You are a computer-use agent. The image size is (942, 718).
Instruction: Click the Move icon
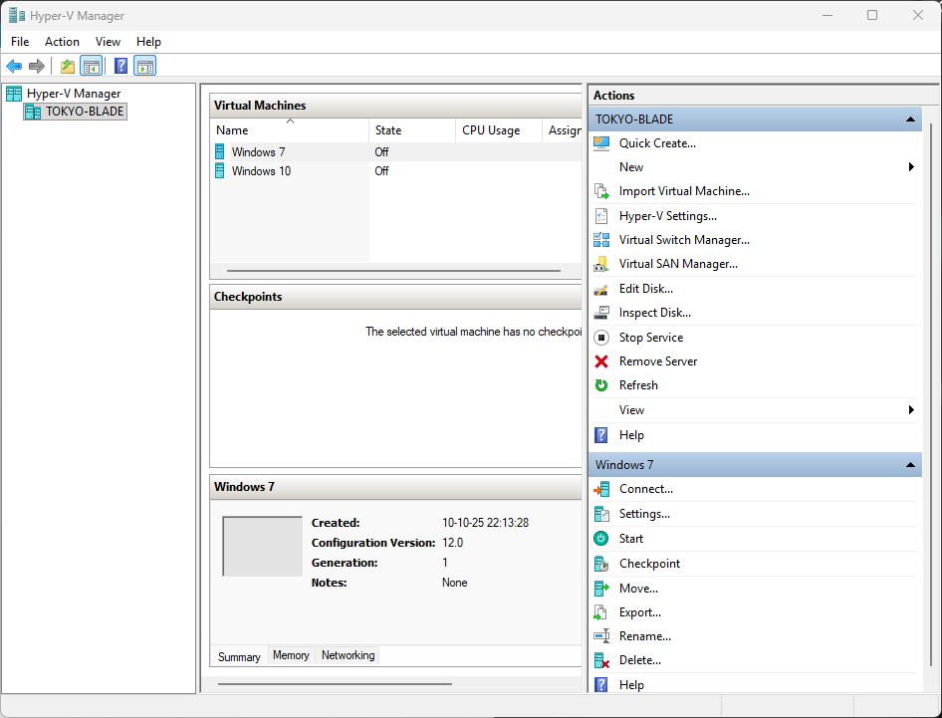(x=601, y=589)
